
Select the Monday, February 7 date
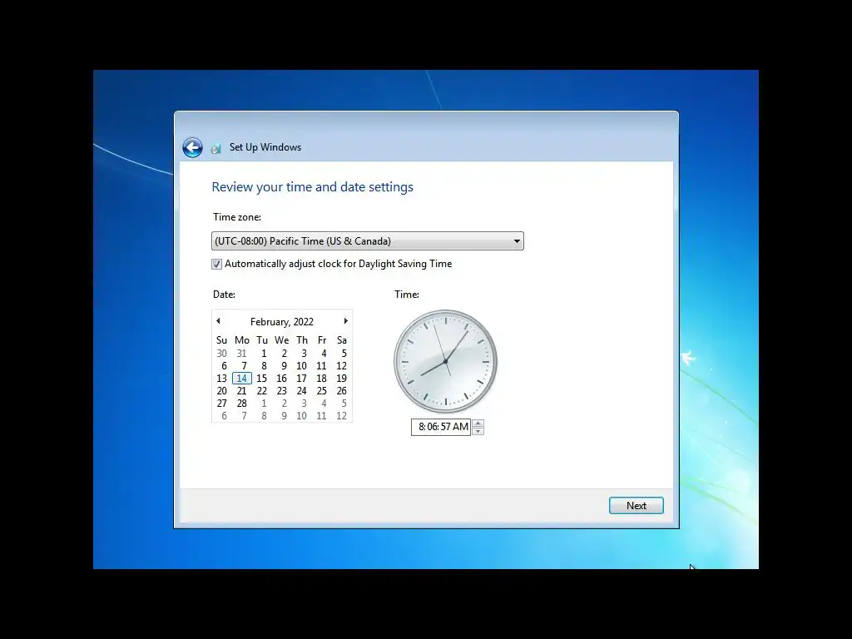coord(244,366)
